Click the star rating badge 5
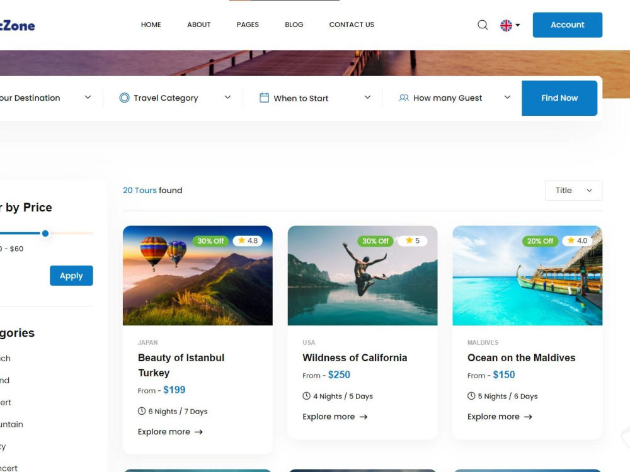 pyautogui.click(x=412, y=240)
